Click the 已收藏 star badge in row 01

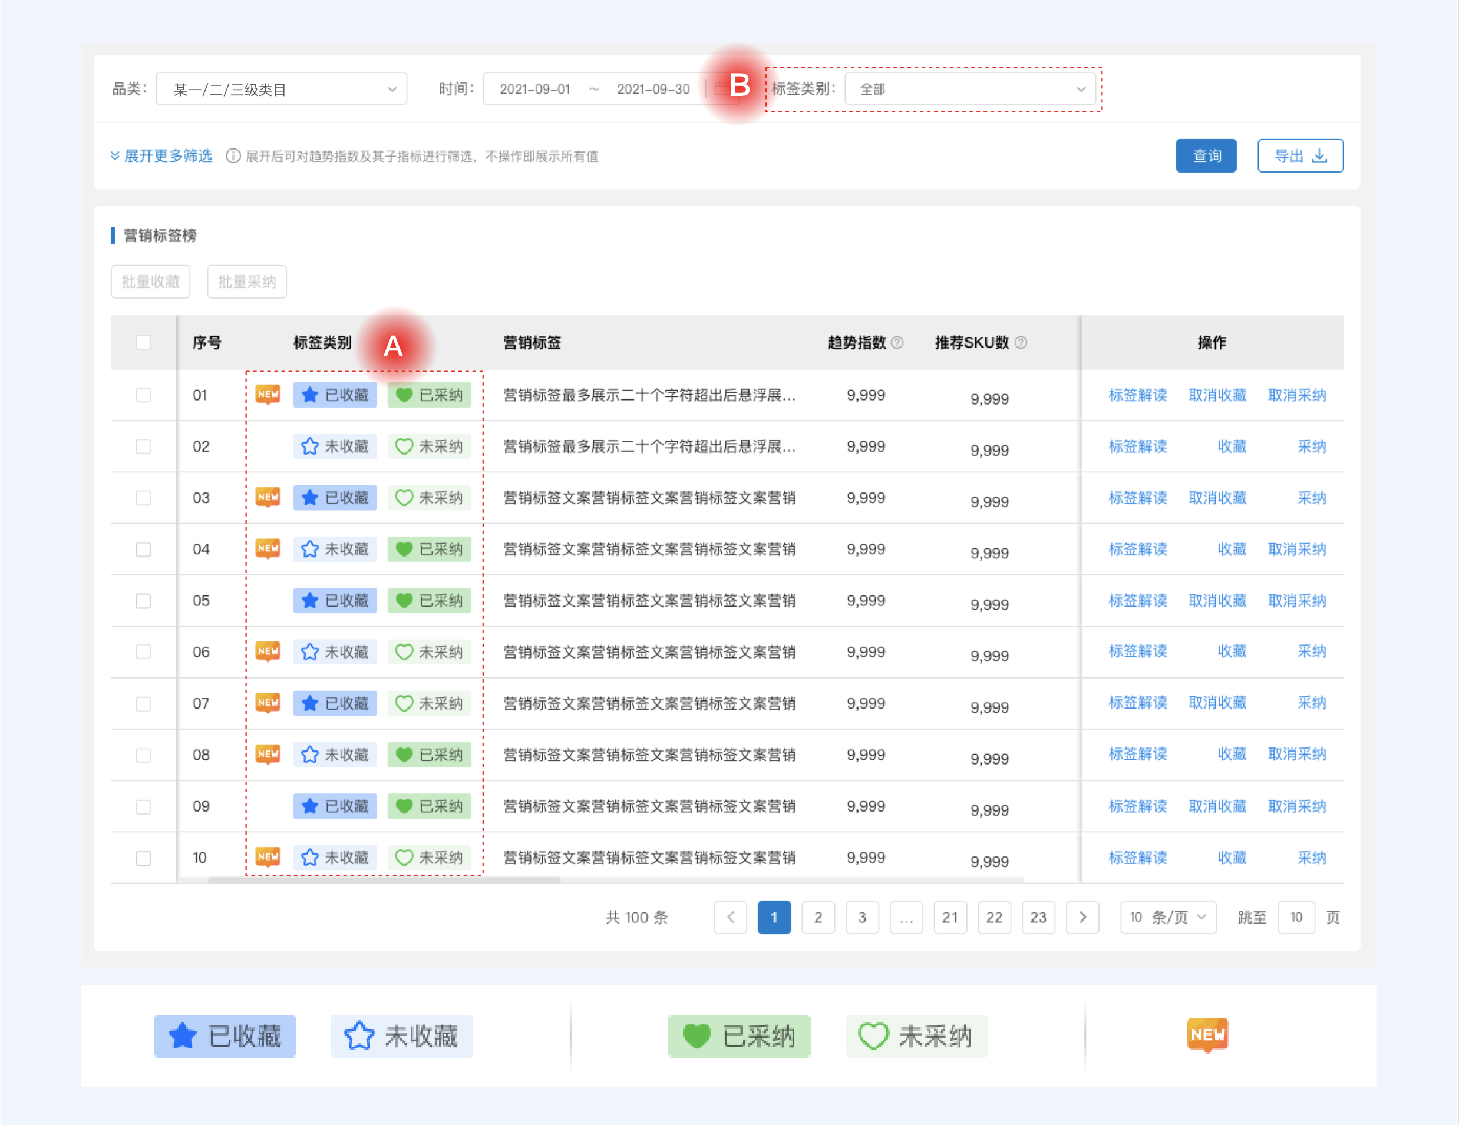(x=335, y=395)
